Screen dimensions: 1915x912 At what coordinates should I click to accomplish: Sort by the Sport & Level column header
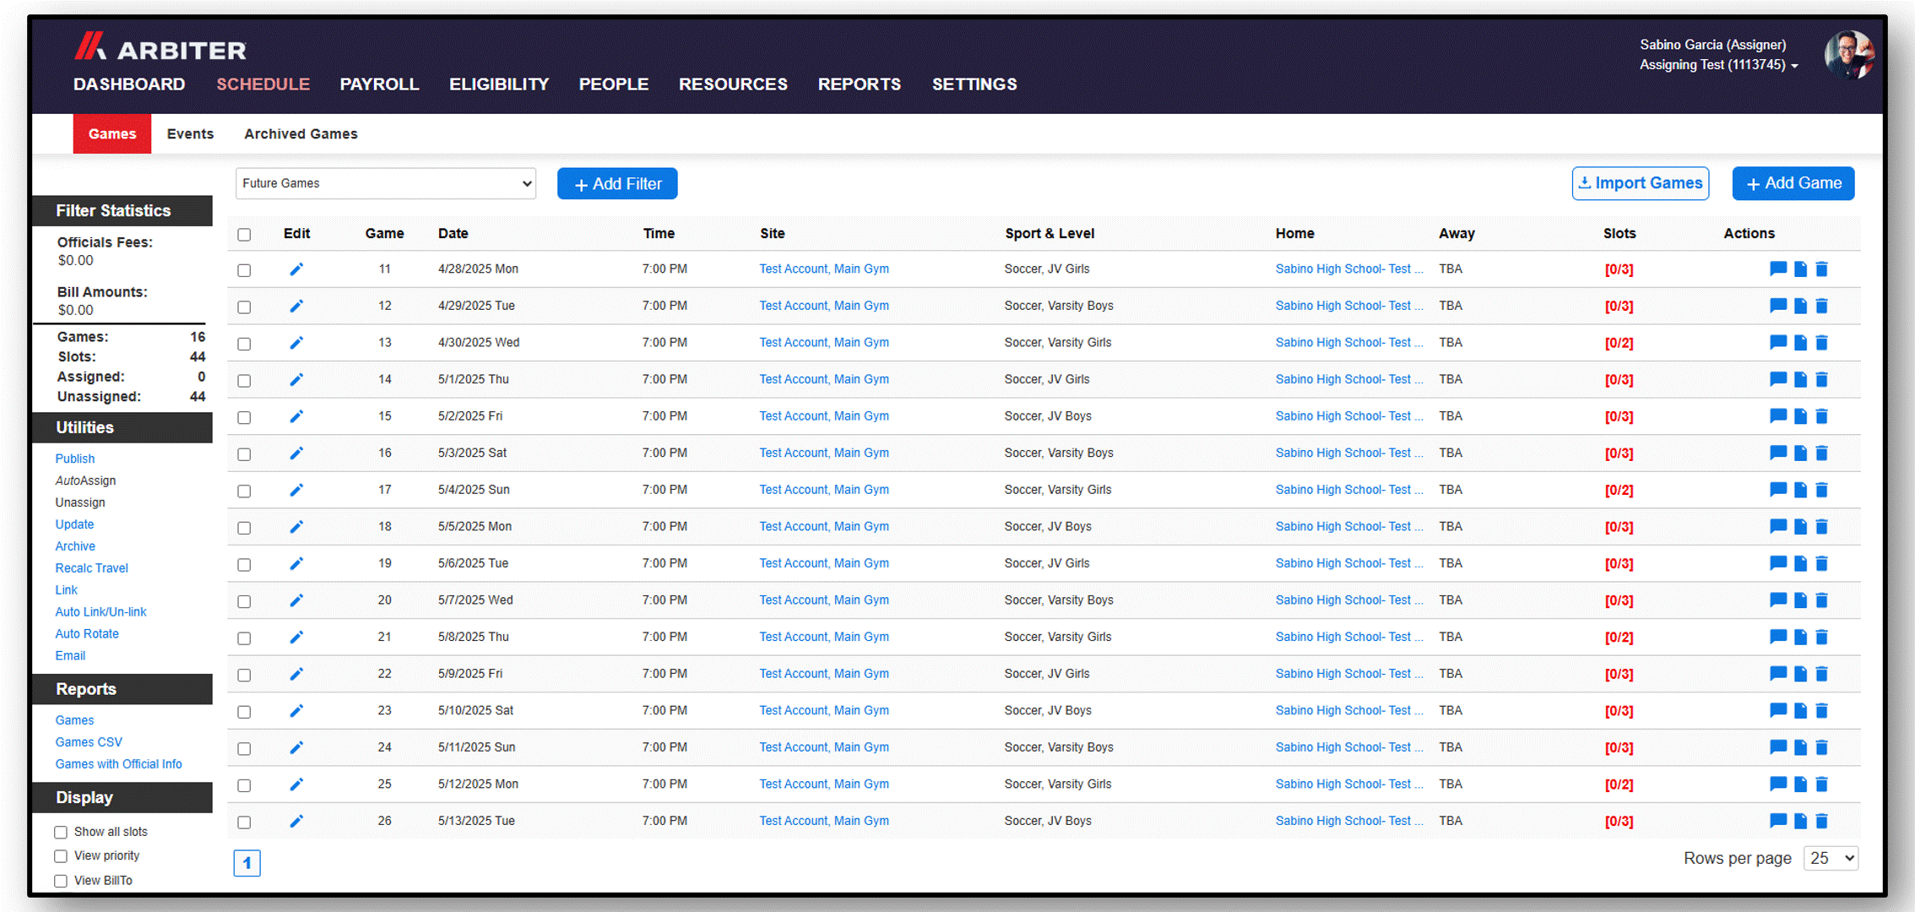[x=1050, y=234]
